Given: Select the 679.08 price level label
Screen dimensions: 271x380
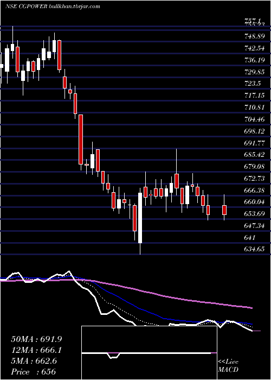Looking at the screenshot, I should click(255, 167).
